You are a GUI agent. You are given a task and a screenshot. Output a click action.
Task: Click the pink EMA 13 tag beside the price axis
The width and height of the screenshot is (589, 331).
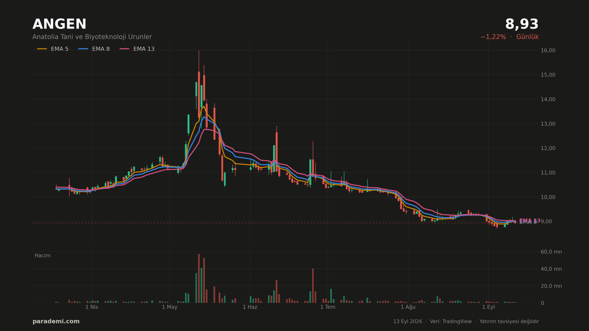(x=530, y=221)
